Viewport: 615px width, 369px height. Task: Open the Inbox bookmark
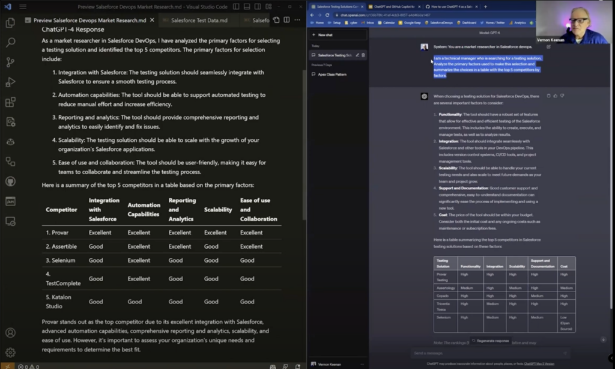368,23
